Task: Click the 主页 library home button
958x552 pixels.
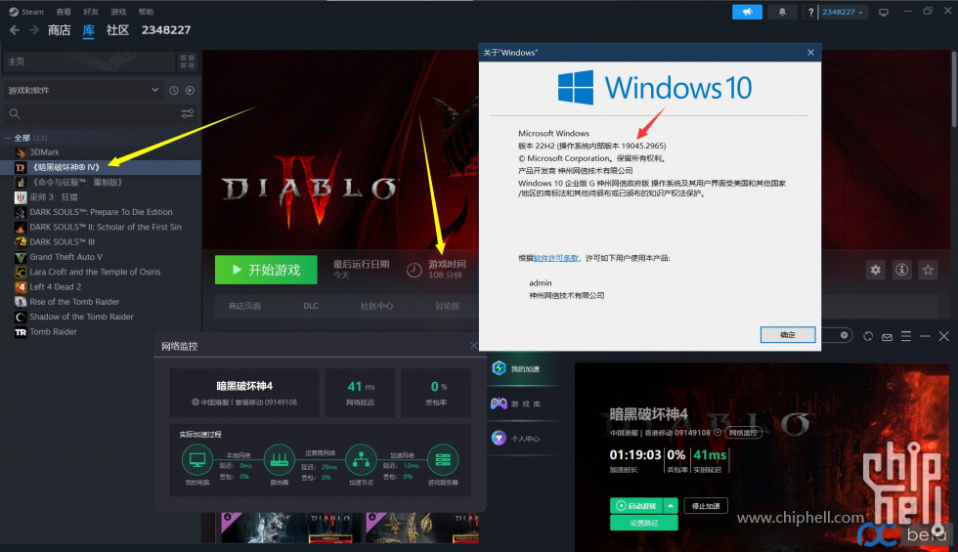Action: (x=89, y=62)
